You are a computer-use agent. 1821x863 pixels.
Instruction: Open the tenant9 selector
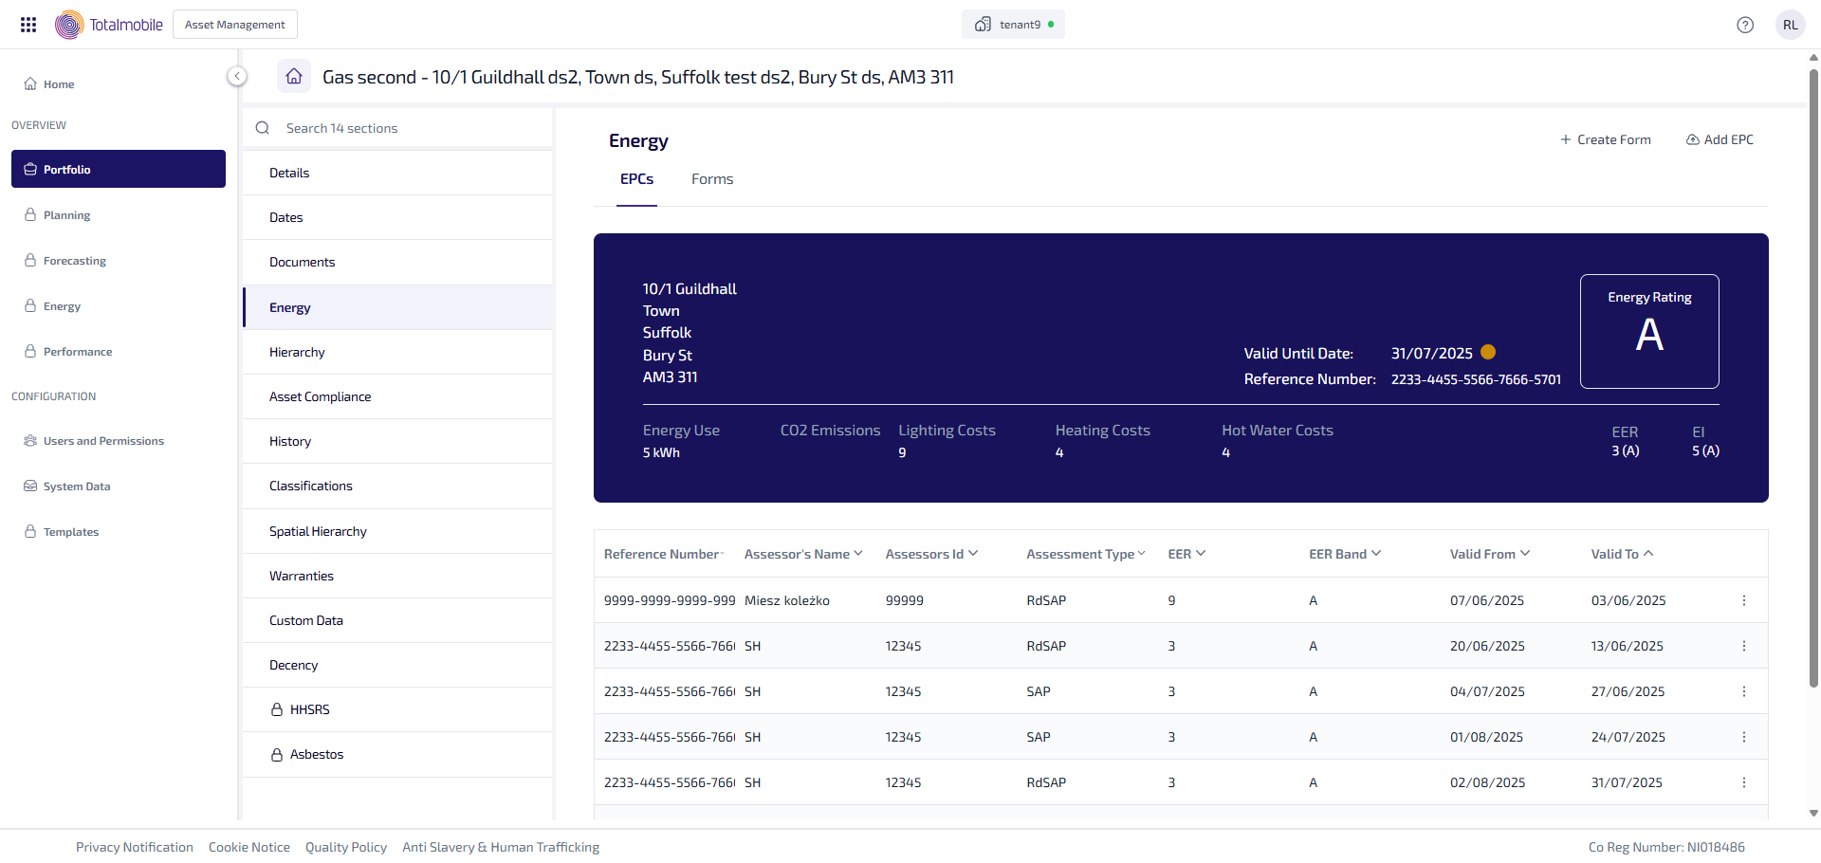1013,25
